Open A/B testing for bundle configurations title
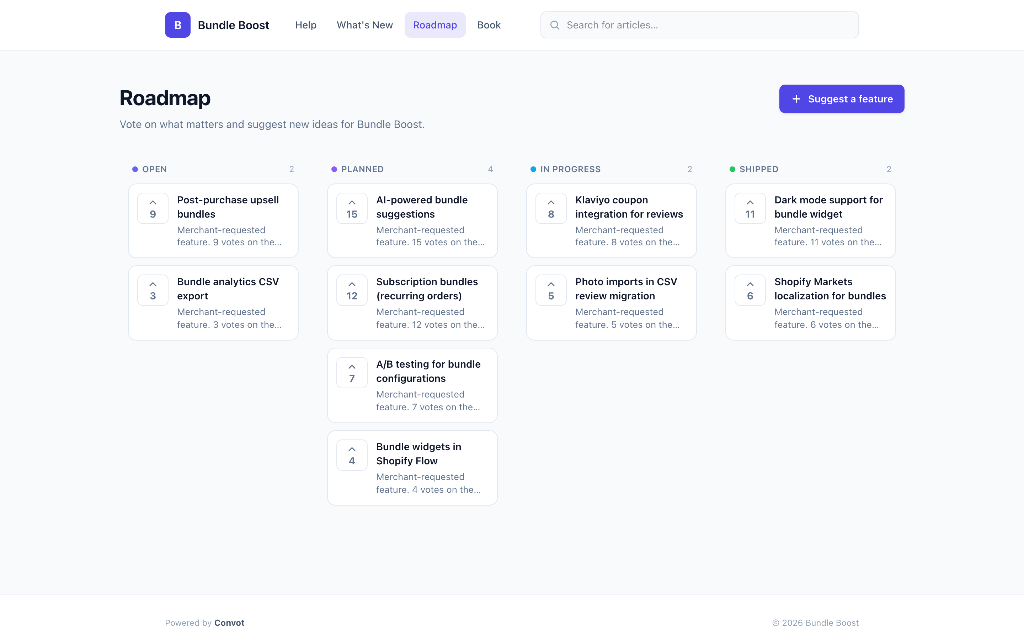 (x=428, y=371)
